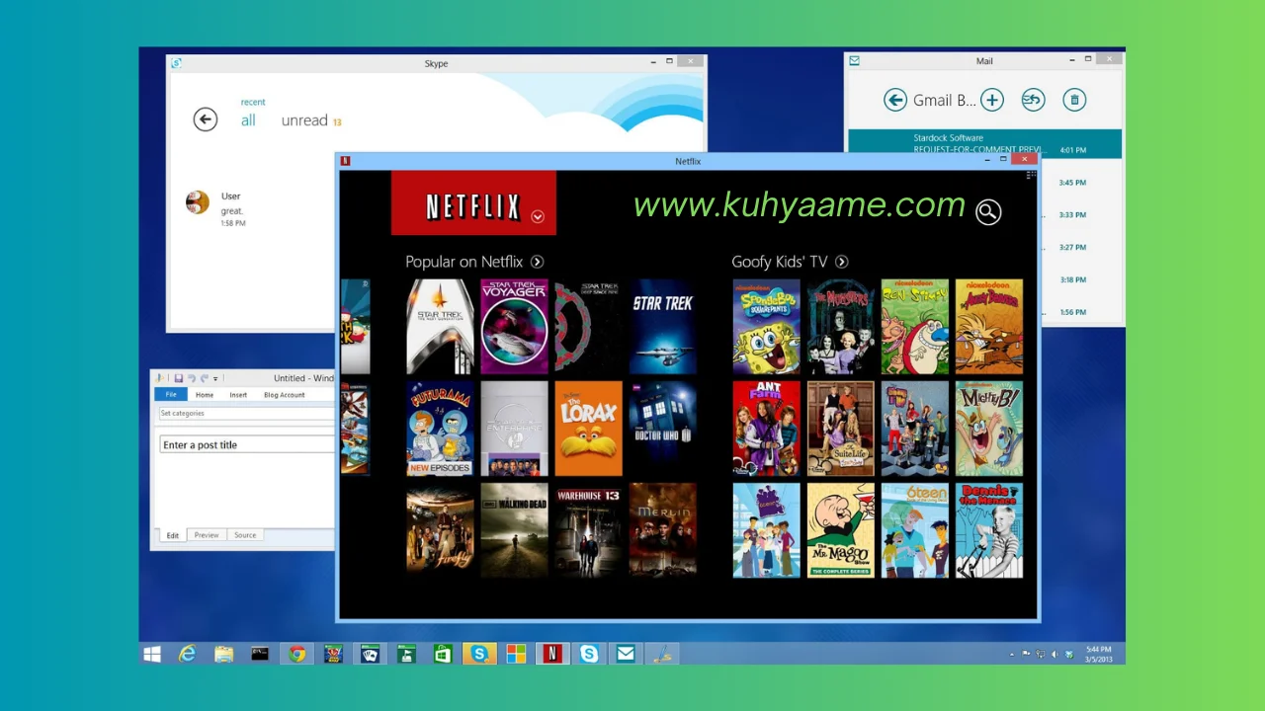The width and height of the screenshot is (1265, 711).
Task: Click the back arrow in Mail window
Action: [895, 100]
